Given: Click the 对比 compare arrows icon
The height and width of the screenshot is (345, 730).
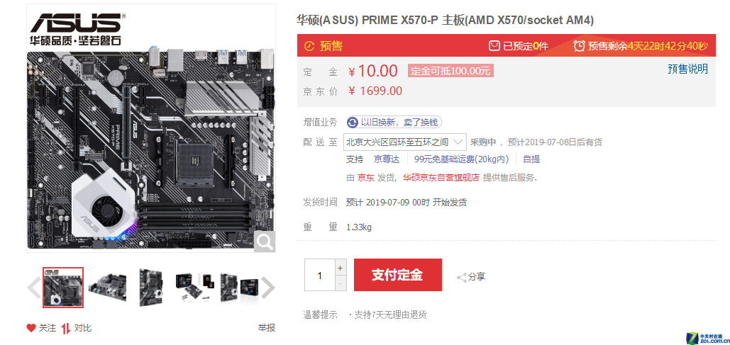Looking at the screenshot, I should pos(66,328).
